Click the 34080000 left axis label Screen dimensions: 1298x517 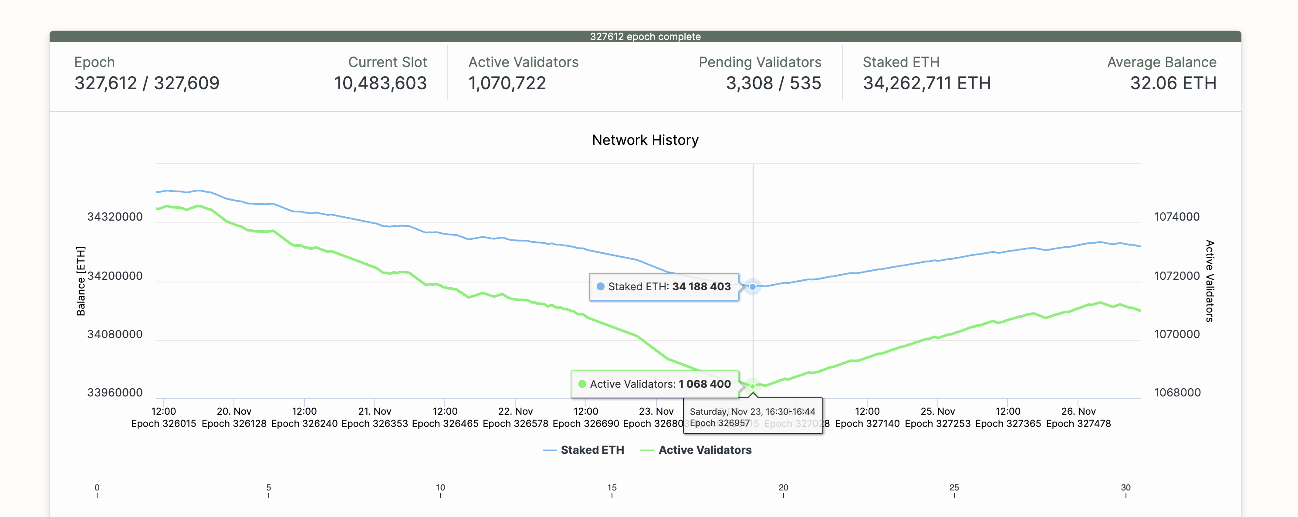[115, 334]
